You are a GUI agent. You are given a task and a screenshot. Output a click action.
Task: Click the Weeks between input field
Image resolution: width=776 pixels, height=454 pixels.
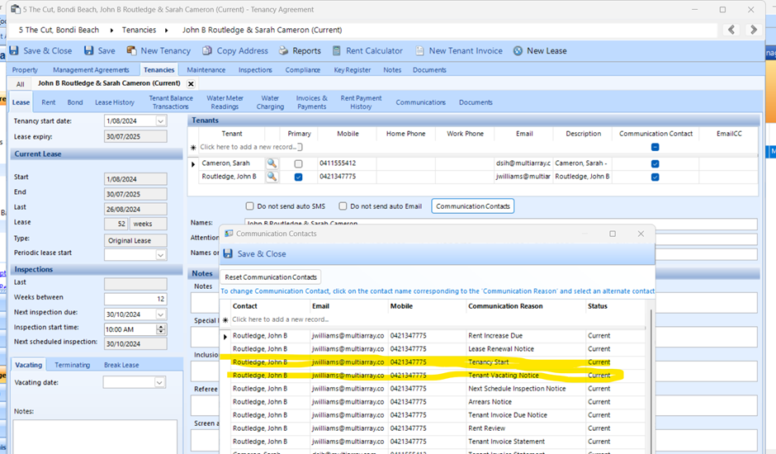(135, 298)
